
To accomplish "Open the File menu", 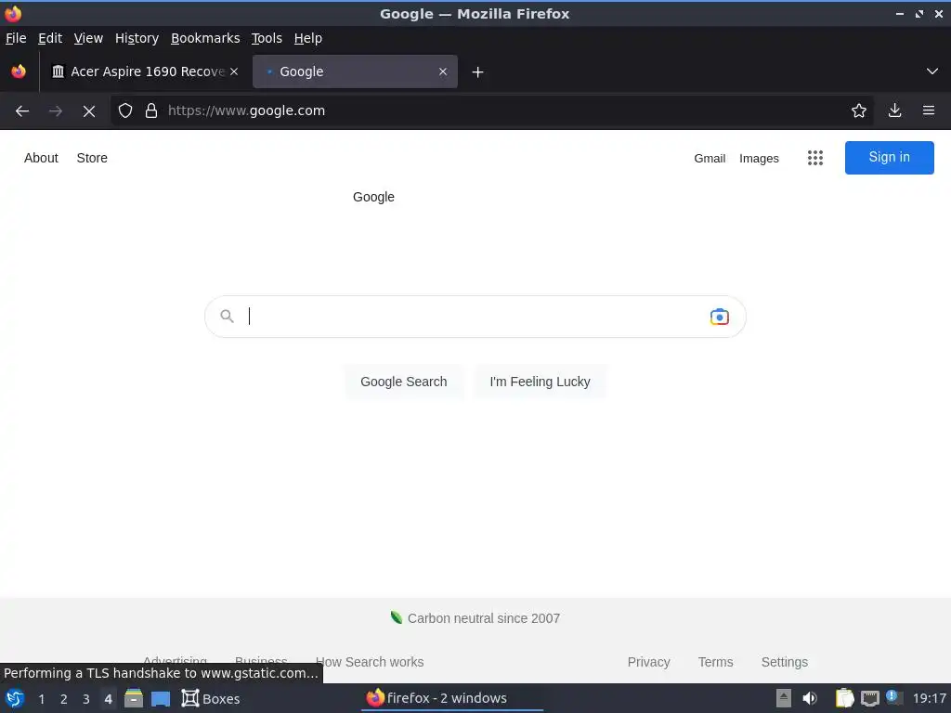I will pyautogui.click(x=16, y=38).
